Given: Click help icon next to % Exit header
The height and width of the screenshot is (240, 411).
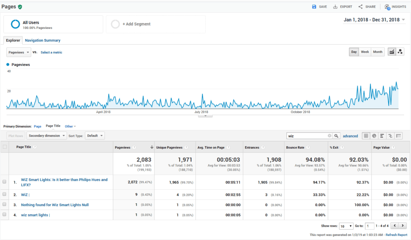Looking at the screenshot, I should point(342,147).
